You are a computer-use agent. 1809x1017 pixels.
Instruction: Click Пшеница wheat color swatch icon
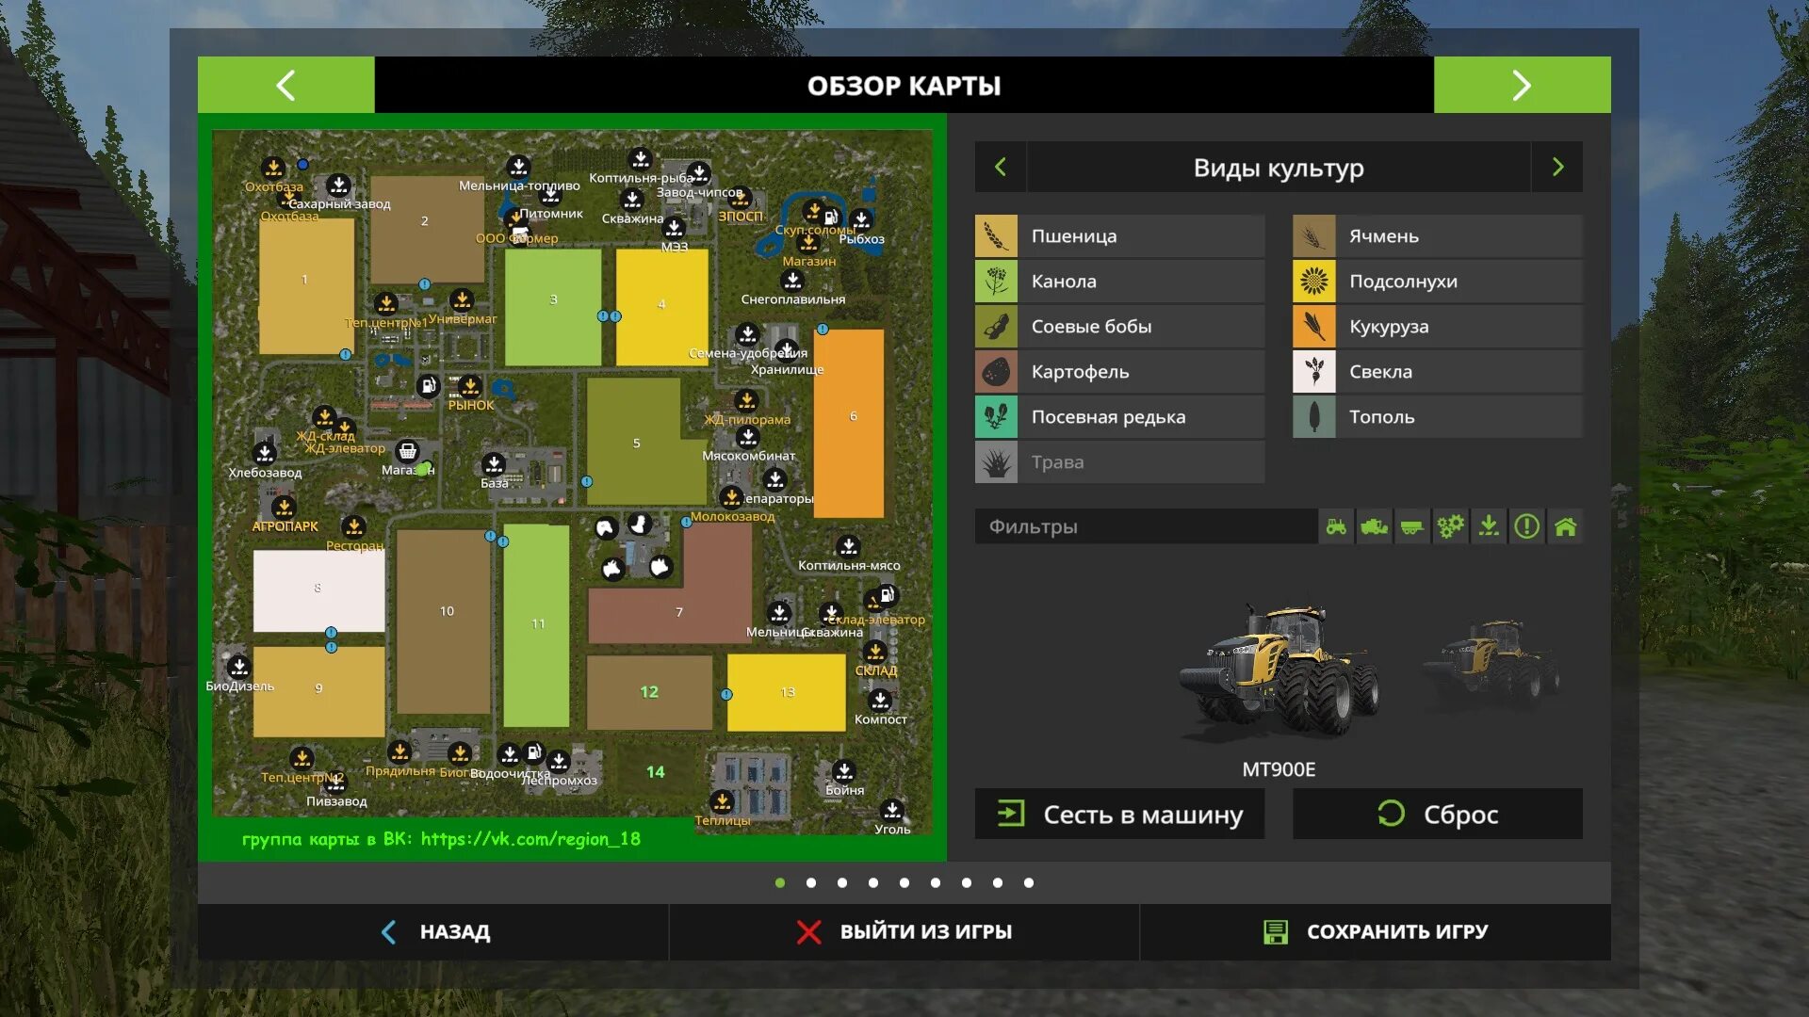click(996, 236)
